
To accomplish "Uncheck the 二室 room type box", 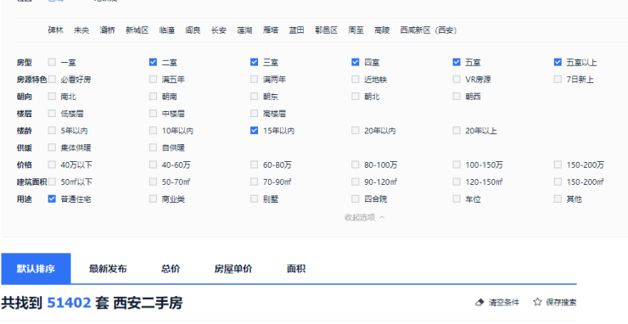I will [153, 62].
